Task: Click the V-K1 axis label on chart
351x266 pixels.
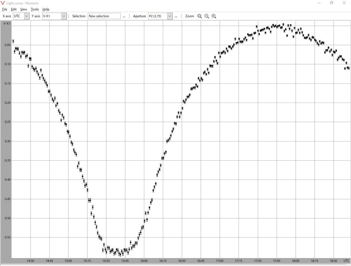Action: (7, 24)
